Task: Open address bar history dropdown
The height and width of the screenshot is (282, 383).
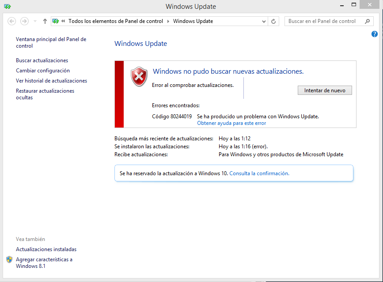Action: (264, 22)
